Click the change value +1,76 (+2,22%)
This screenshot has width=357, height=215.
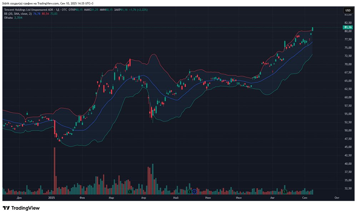(x=139, y=10)
